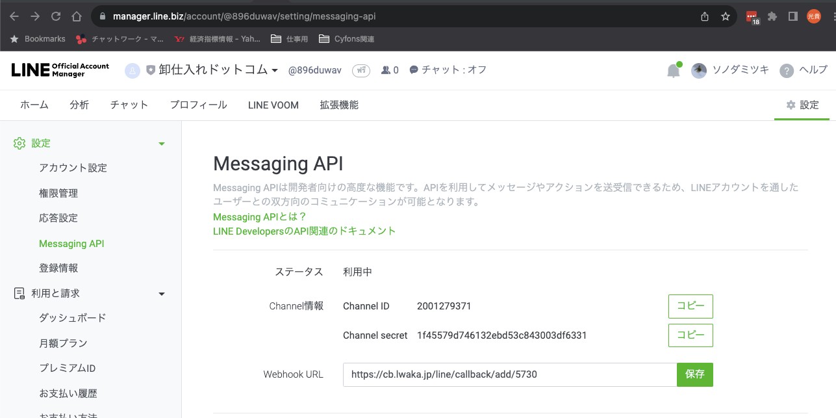Viewport: 836px width, 418px height.
Task: Bookmark this page with star icon
Action: pos(726,16)
